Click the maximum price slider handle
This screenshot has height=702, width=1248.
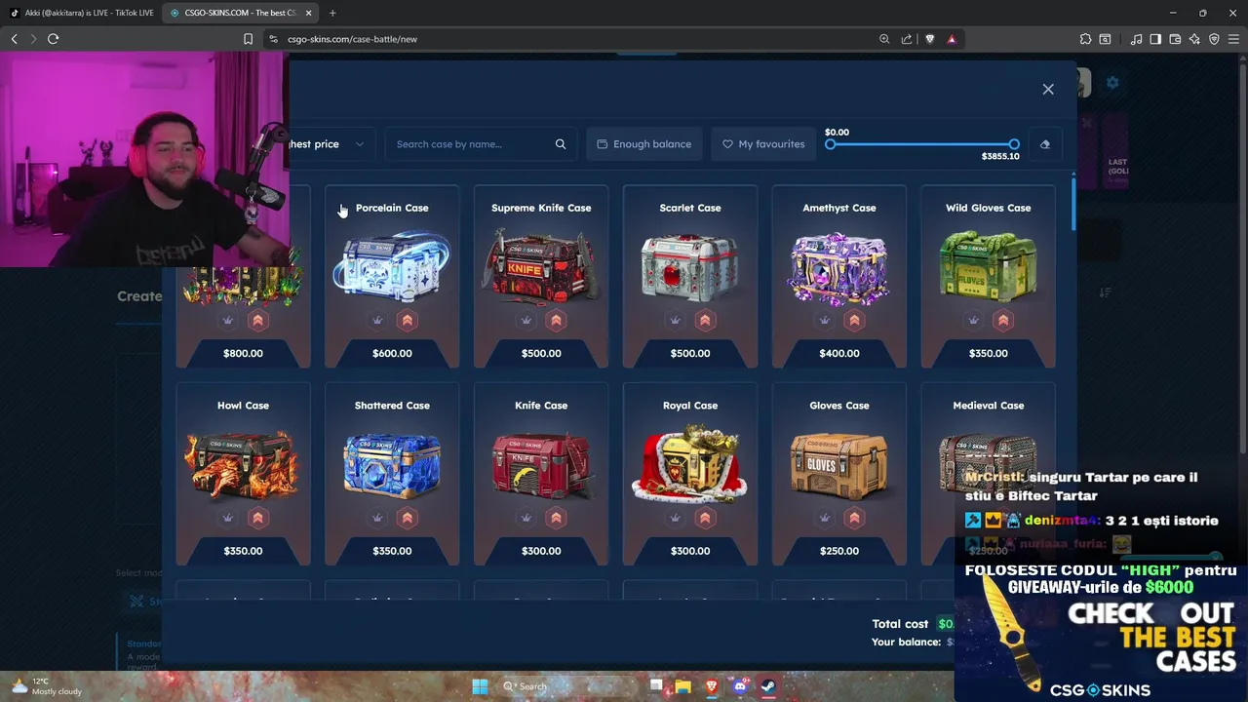pos(1014,144)
